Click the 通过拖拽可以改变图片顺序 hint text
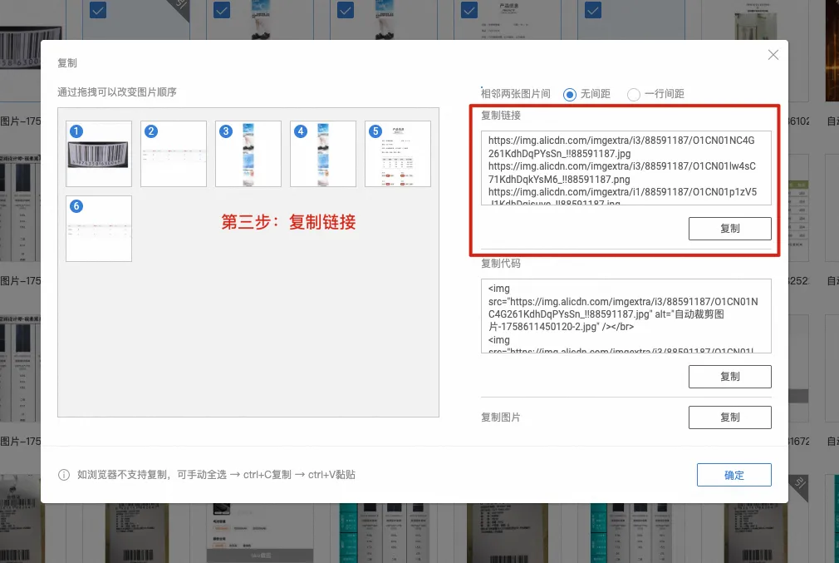Image resolution: width=839 pixels, height=563 pixels. 117,92
